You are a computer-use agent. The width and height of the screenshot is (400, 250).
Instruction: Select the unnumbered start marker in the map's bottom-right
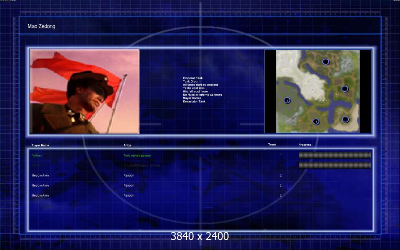tap(345, 120)
